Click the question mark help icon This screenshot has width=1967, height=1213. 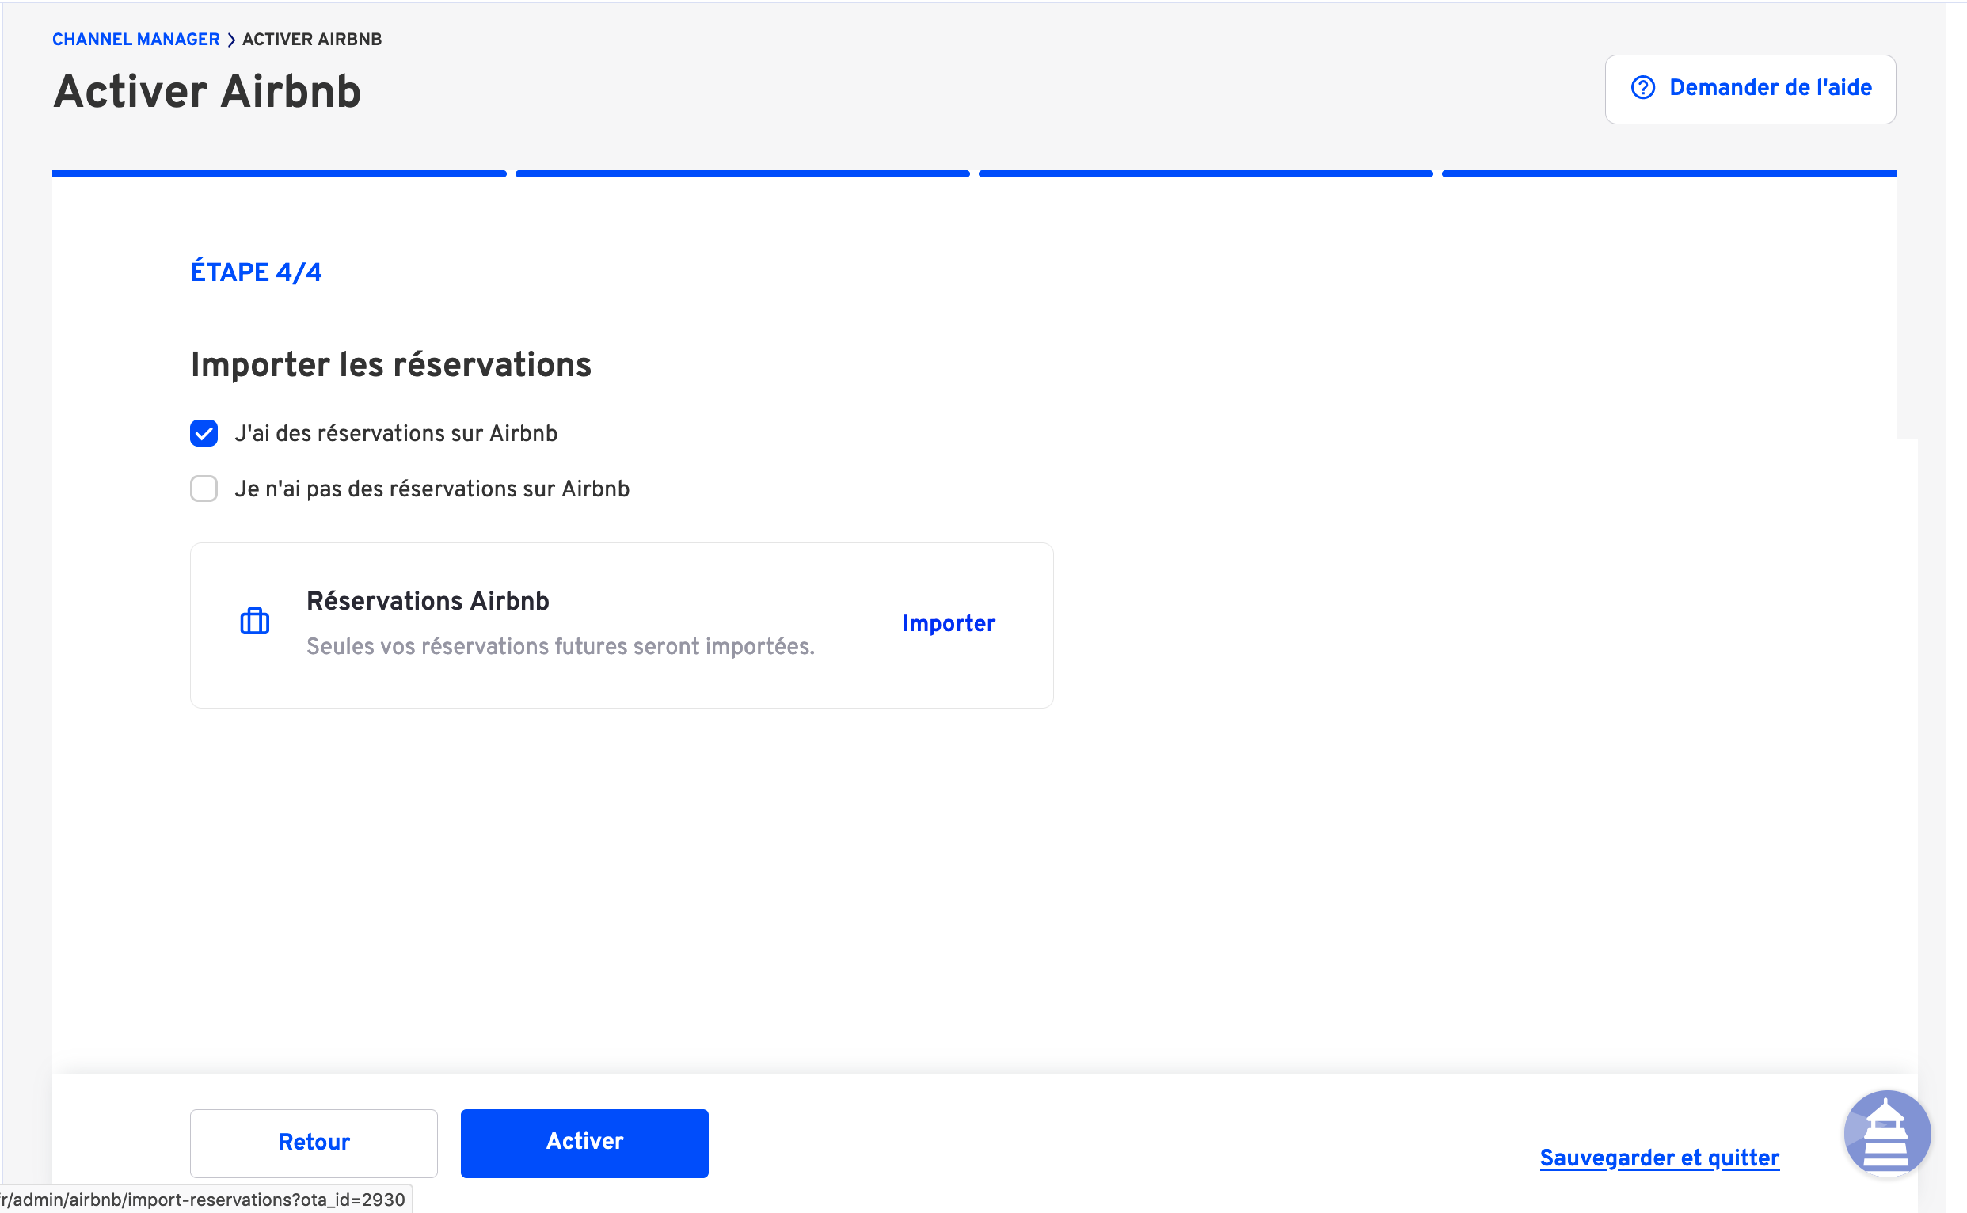point(1643,87)
